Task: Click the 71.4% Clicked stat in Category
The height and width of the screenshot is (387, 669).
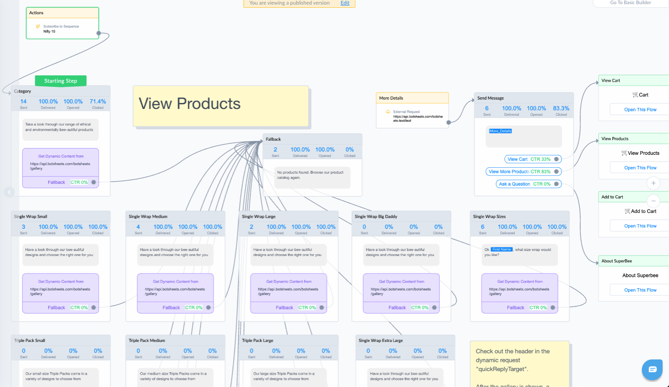Action: [x=98, y=103]
